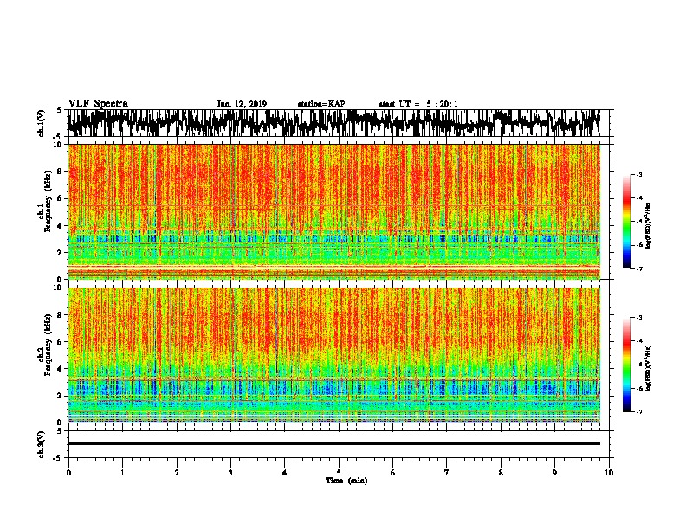Click the time axis tick label '7'
The width and height of the screenshot is (686, 530).
click(x=447, y=473)
